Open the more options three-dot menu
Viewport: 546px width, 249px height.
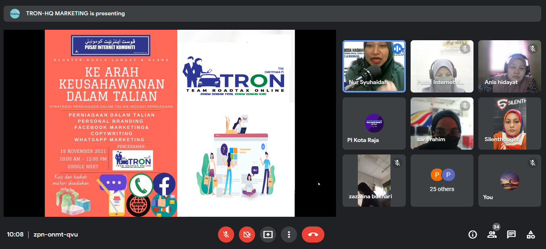(289, 235)
